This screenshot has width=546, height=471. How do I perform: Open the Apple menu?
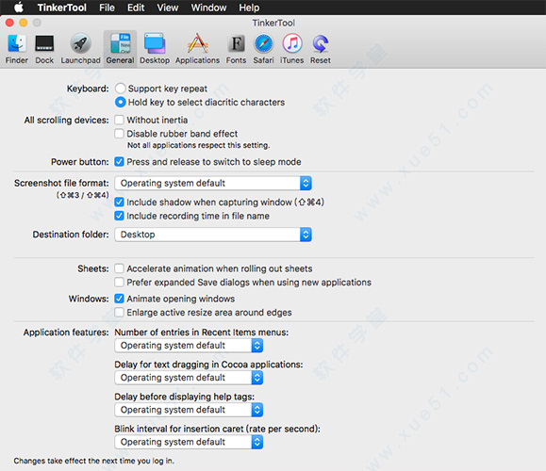tap(19, 8)
